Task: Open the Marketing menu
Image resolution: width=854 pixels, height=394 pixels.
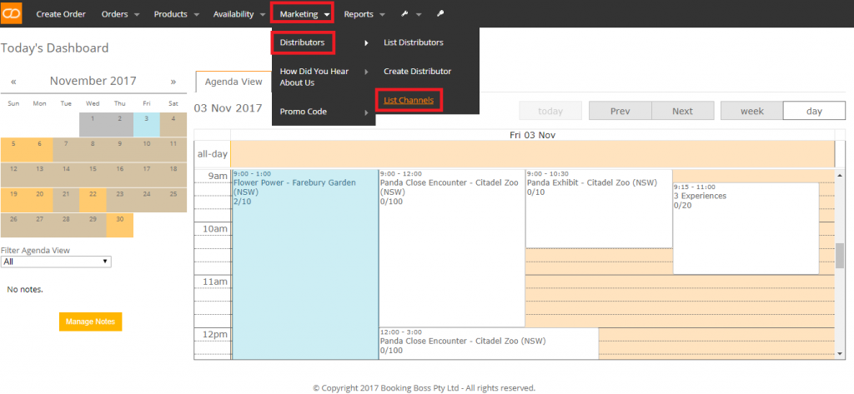Action: pyautogui.click(x=303, y=14)
